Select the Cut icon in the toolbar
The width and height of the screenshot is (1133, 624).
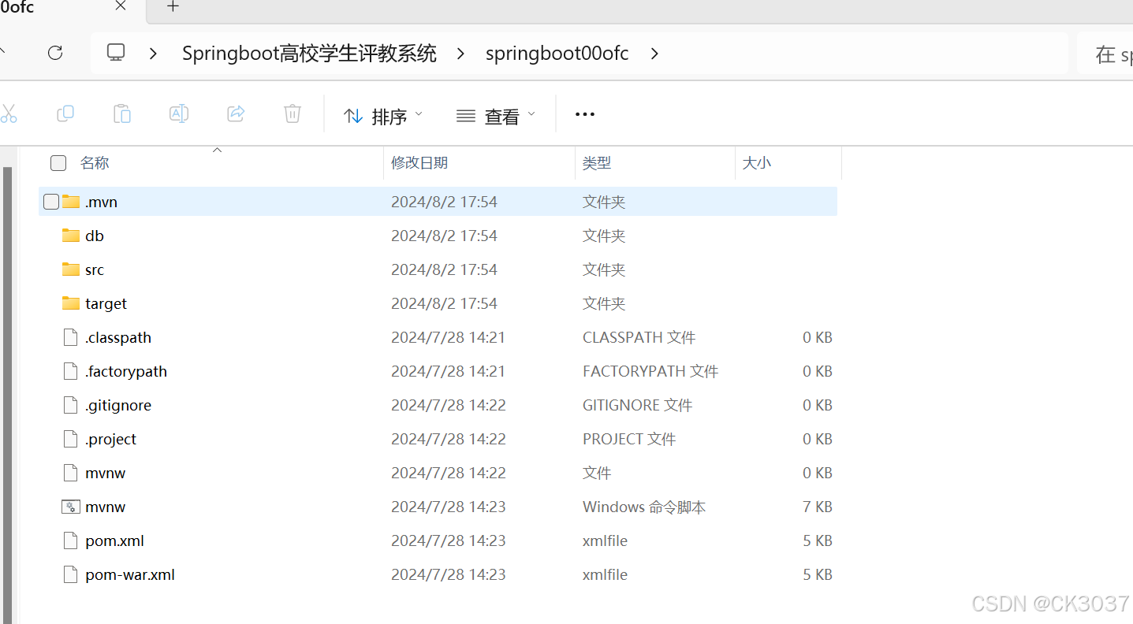pos(9,114)
